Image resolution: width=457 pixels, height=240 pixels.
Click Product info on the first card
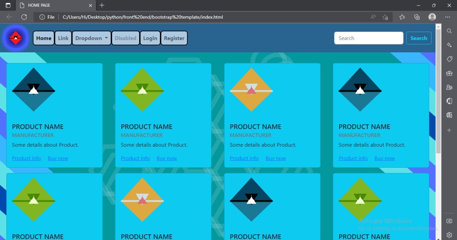26,158
